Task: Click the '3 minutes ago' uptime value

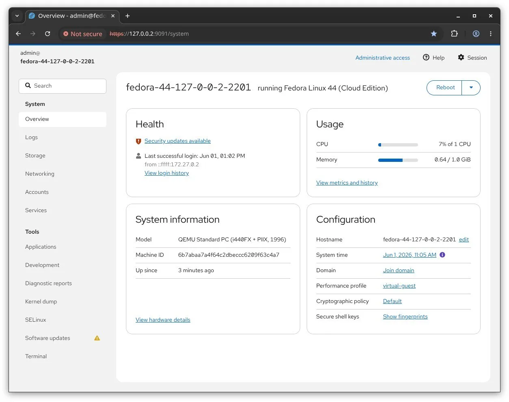Action: click(x=196, y=271)
